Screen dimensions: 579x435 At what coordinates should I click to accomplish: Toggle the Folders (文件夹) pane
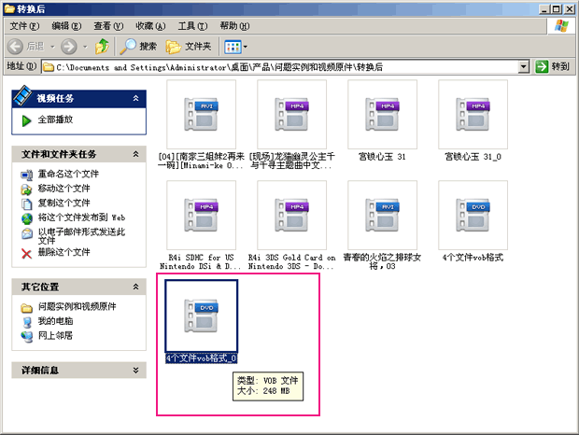(x=188, y=46)
